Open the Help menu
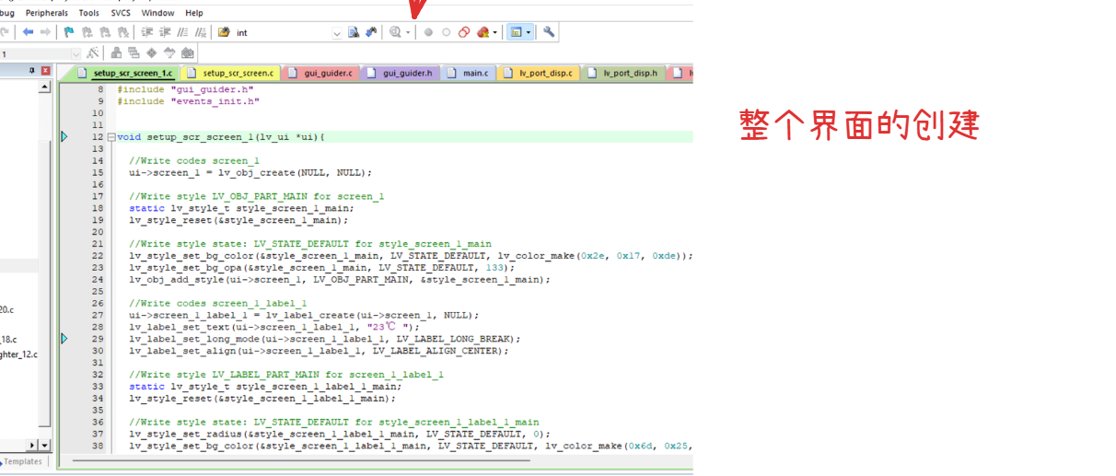The image size is (1116, 476). (194, 13)
